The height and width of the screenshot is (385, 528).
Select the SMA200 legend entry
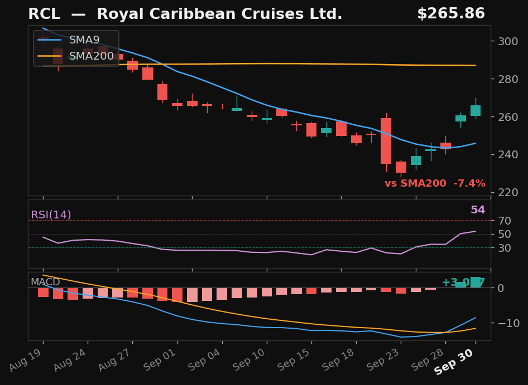pos(75,56)
